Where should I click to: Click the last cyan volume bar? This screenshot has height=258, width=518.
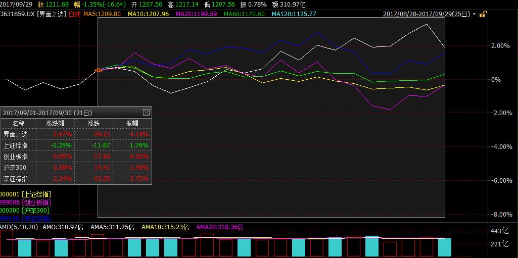(x=445, y=247)
